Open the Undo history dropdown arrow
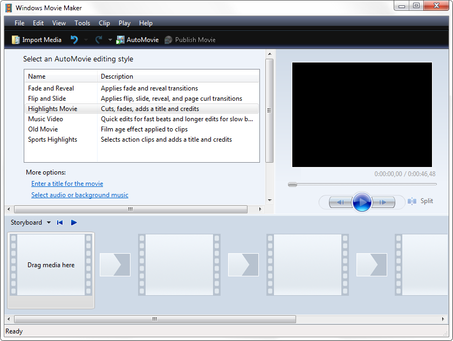453x341 pixels. pyautogui.click(x=86, y=40)
